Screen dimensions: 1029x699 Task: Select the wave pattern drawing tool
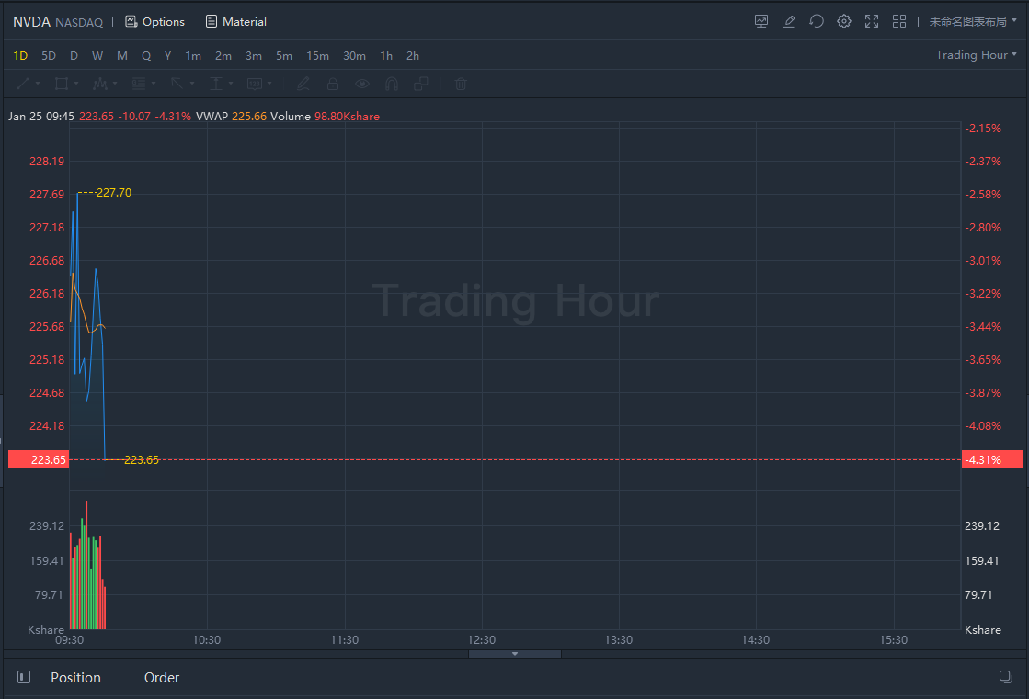(99, 84)
